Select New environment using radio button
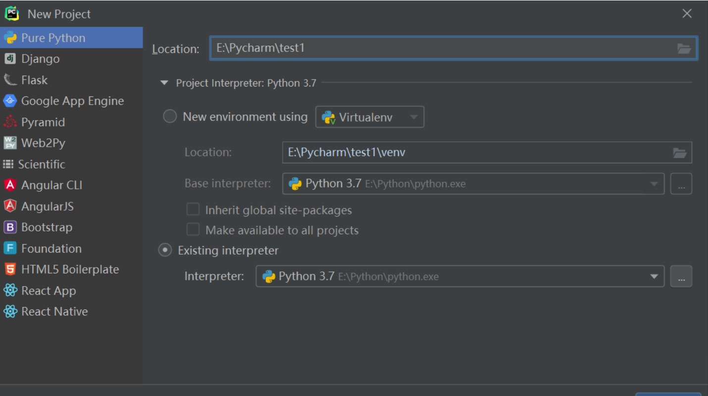Viewport: 708px width, 396px height. [170, 117]
